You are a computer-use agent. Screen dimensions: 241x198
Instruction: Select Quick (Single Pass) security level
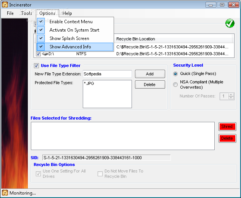pos(175,74)
